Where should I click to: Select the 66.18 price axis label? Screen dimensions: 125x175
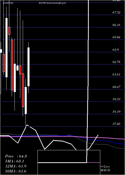coord(116,25)
